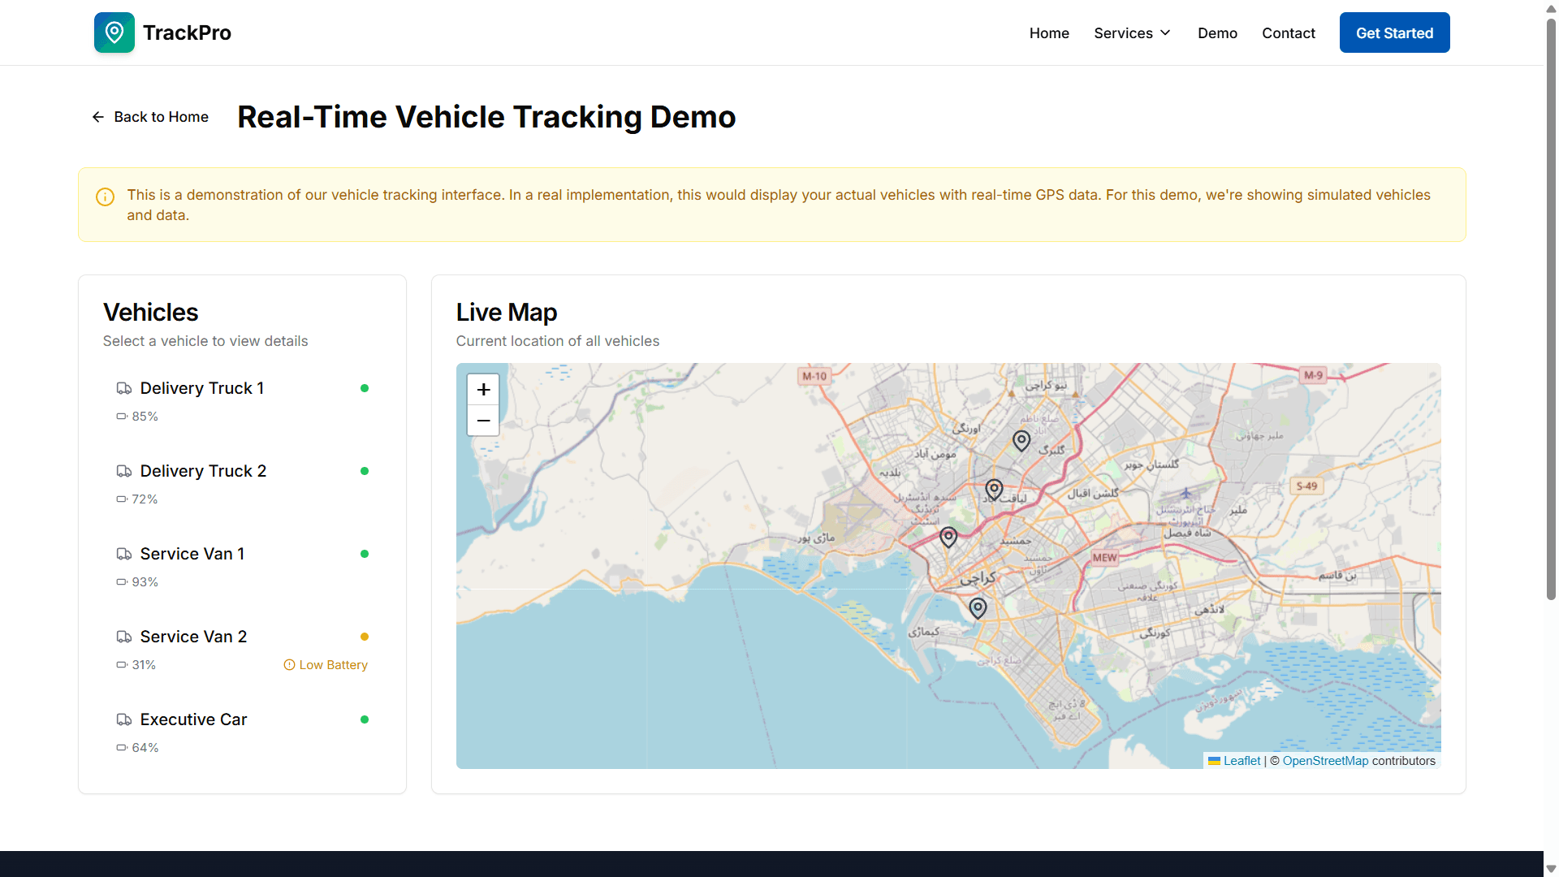Click the TrackPro brand name

pyautogui.click(x=187, y=32)
